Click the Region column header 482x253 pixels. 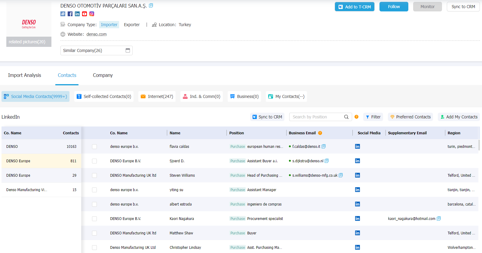pyautogui.click(x=454, y=133)
